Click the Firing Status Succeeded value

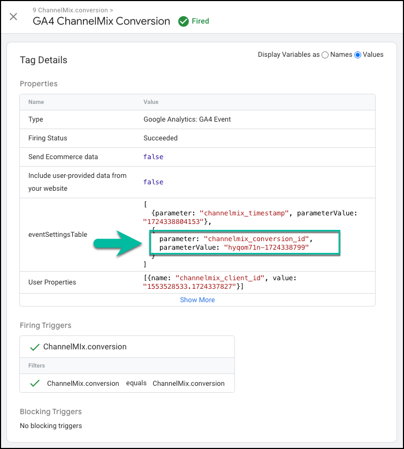click(161, 138)
